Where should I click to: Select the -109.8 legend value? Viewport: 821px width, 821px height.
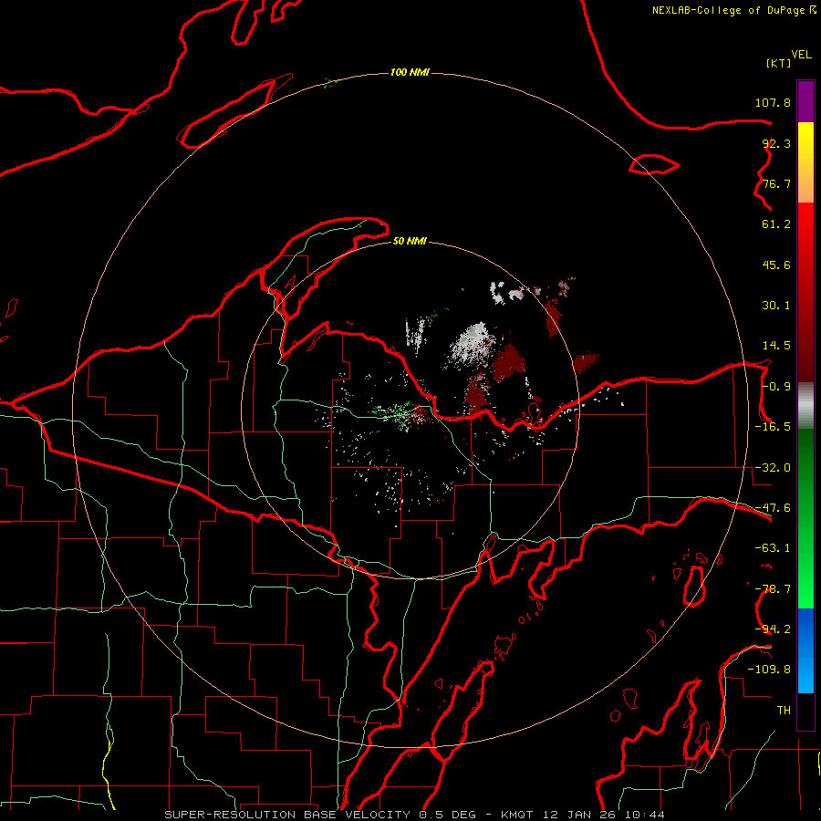click(769, 670)
